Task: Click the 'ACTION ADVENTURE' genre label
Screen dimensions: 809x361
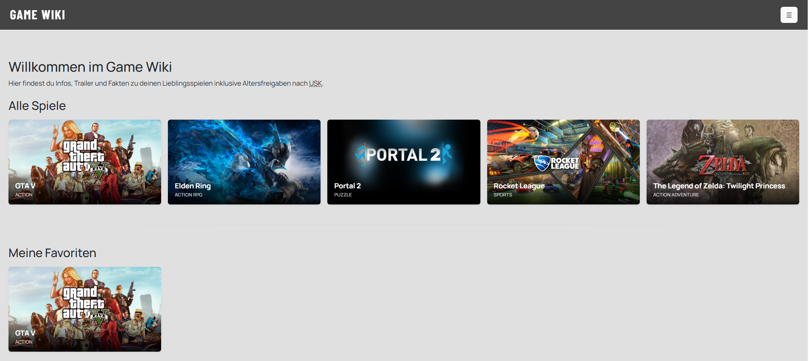Action: (x=676, y=195)
